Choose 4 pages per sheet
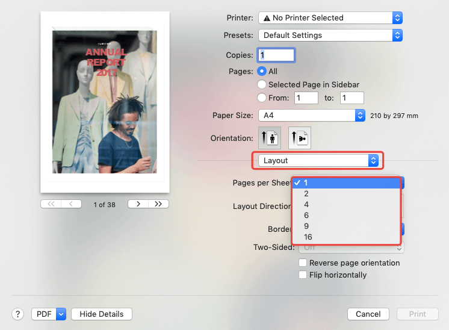 pyautogui.click(x=306, y=204)
